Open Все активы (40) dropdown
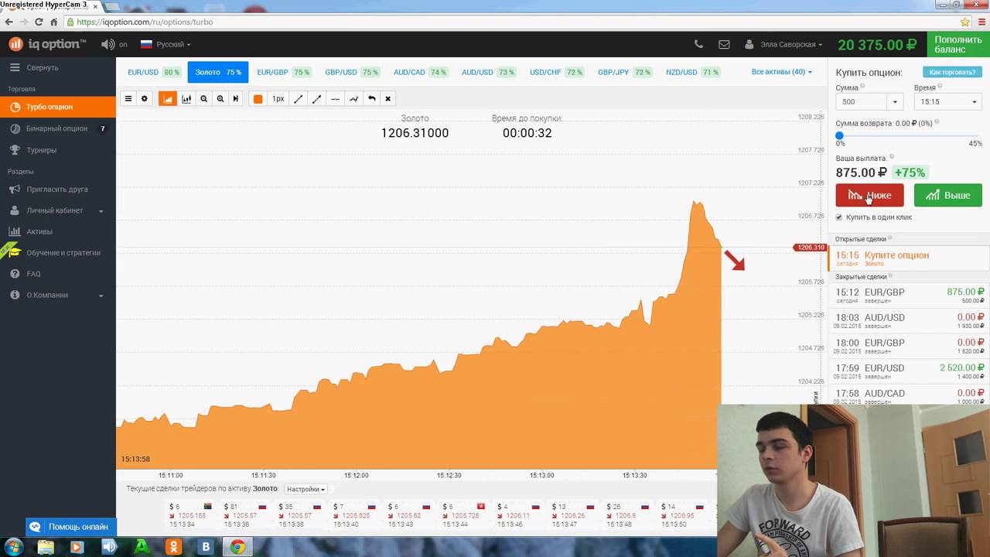990x557 pixels. pyautogui.click(x=782, y=72)
